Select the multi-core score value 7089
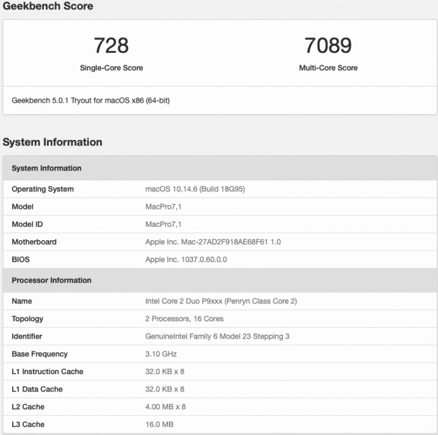This screenshot has height=435, width=438. coord(328,45)
